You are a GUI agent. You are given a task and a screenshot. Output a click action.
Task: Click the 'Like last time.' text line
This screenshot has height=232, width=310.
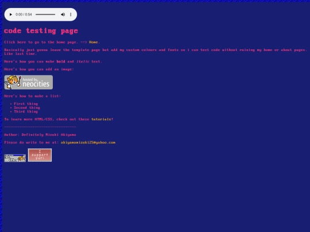pyautogui.click(x=21, y=54)
